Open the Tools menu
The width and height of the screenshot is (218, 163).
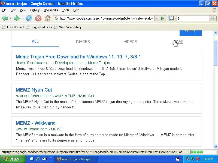[66, 10]
